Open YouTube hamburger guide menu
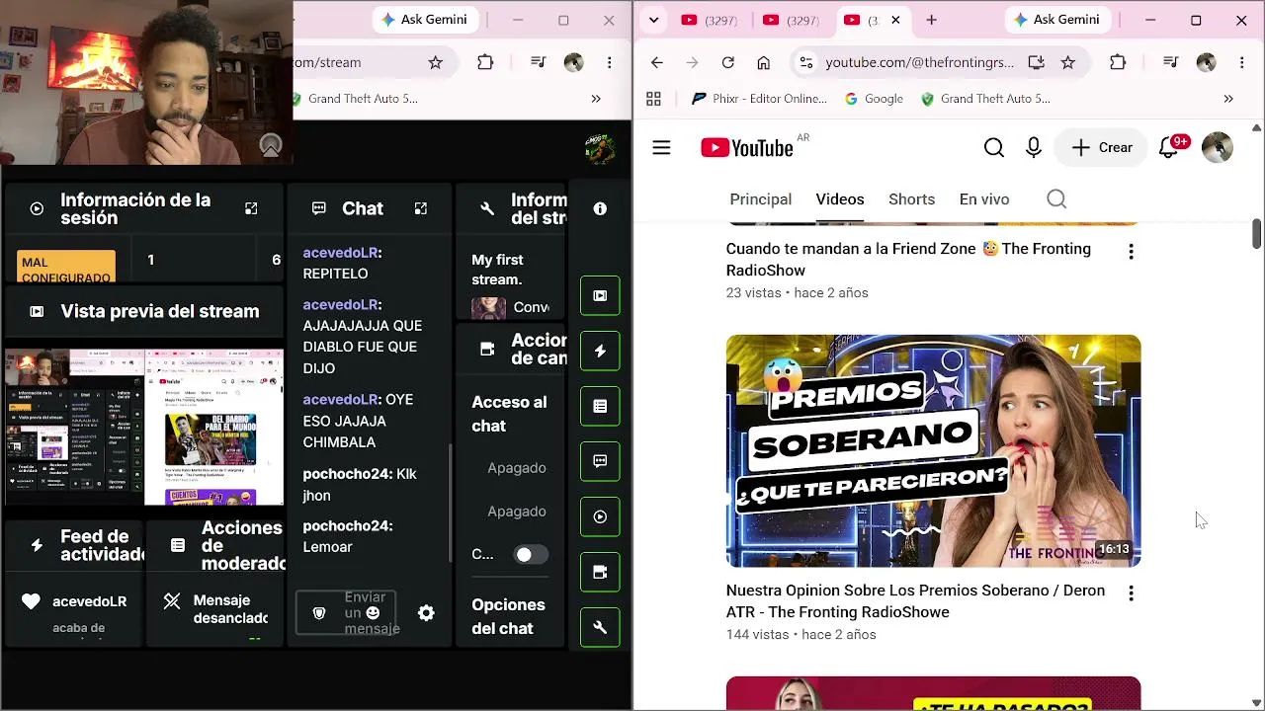Viewport: 1265px width, 711px height. [661, 148]
